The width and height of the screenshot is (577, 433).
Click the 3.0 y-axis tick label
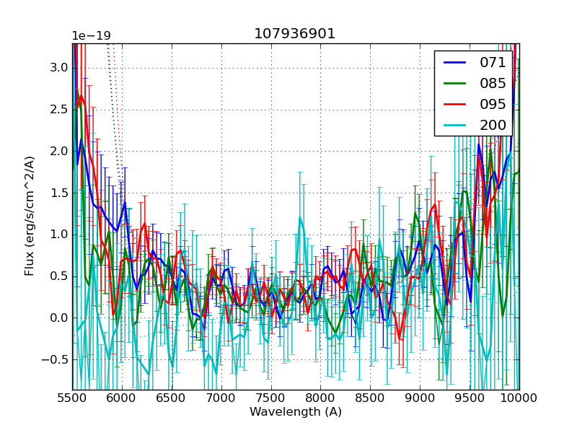point(58,68)
